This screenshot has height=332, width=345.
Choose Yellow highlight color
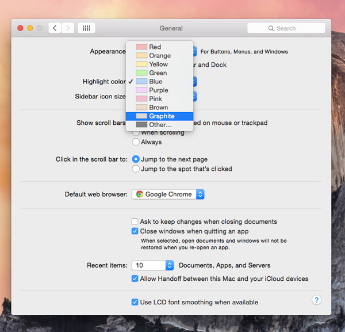pyautogui.click(x=159, y=64)
